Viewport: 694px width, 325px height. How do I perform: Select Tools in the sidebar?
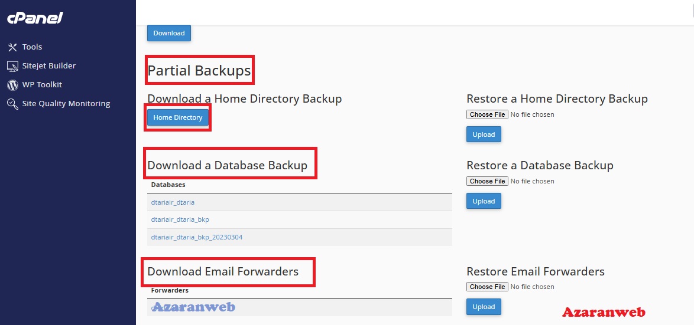[33, 47]
